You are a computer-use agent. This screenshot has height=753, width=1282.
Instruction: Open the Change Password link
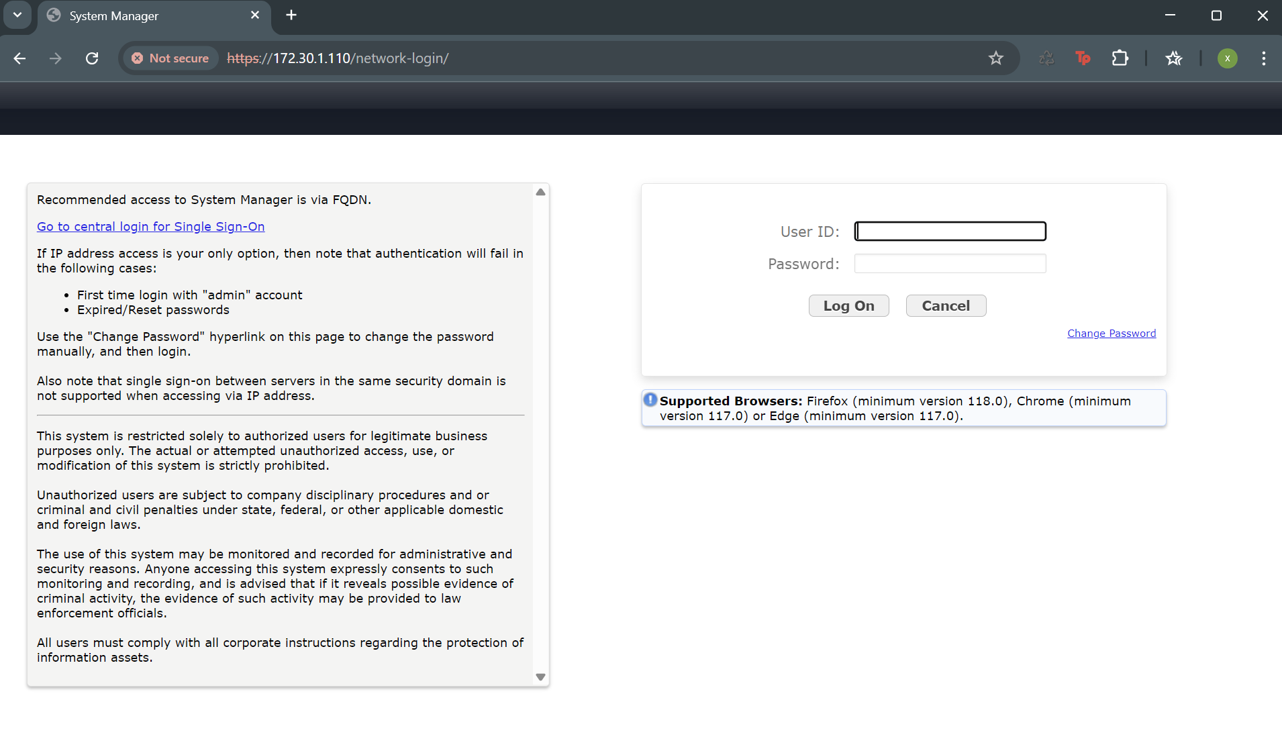(1111, 333)
